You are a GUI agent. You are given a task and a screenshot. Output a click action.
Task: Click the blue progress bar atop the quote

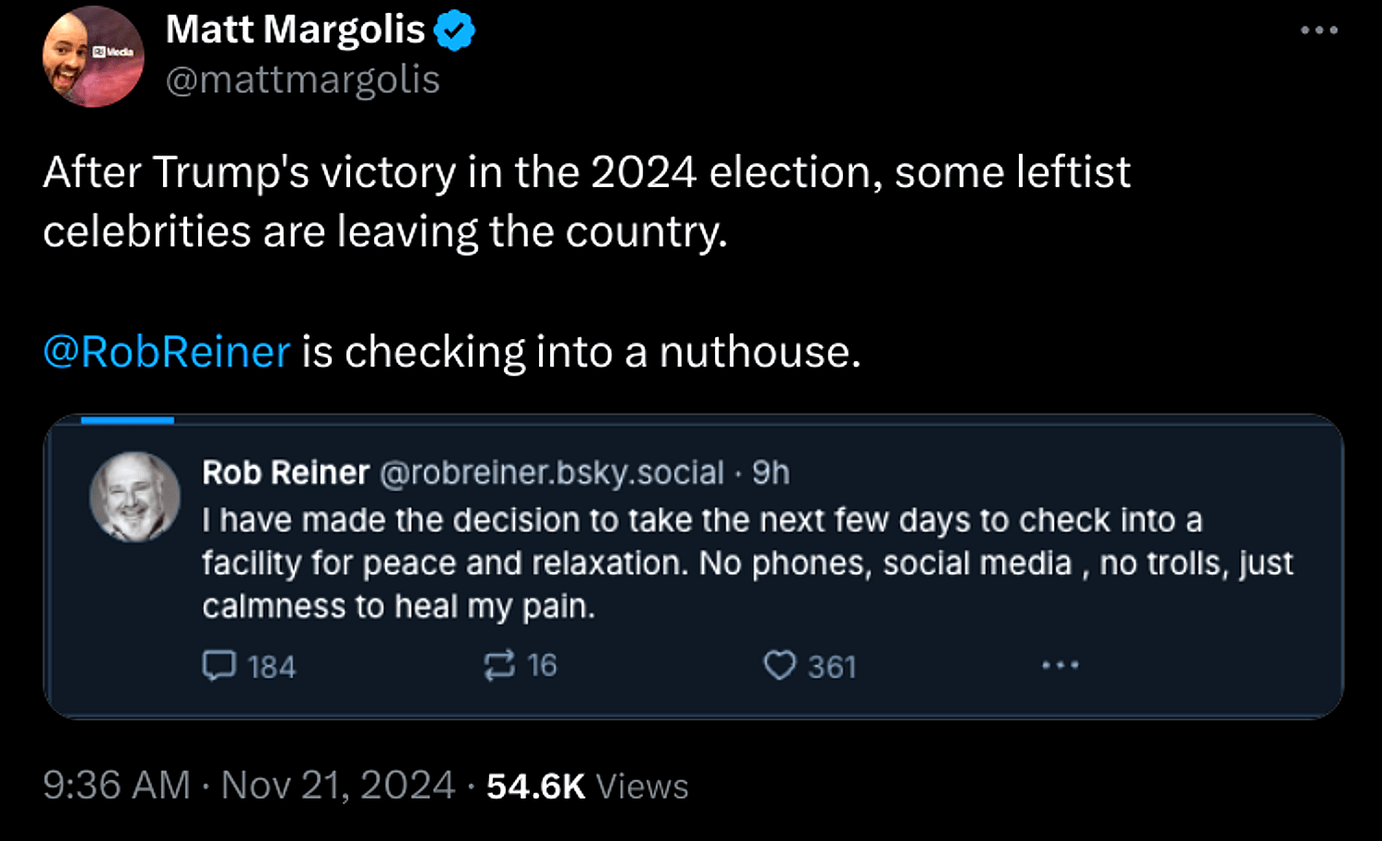pos(127,420)
